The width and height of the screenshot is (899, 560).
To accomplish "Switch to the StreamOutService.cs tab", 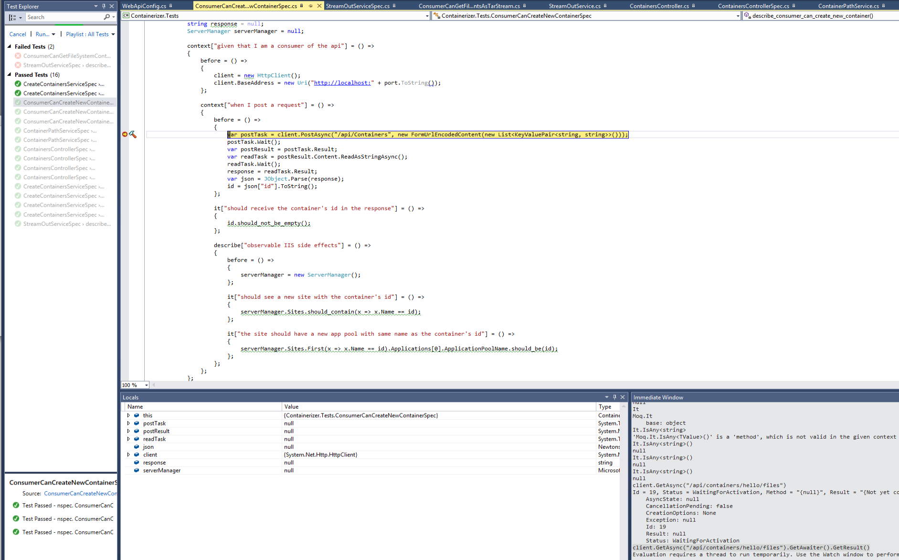I will [x=575, y=6].
